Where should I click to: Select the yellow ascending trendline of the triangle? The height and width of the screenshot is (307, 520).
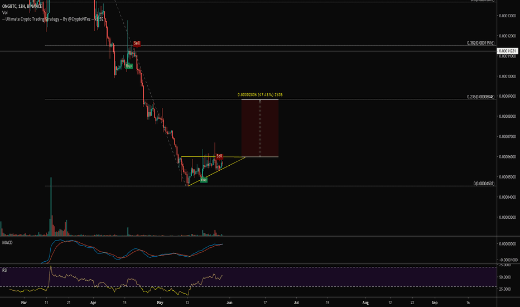point(217,171)
